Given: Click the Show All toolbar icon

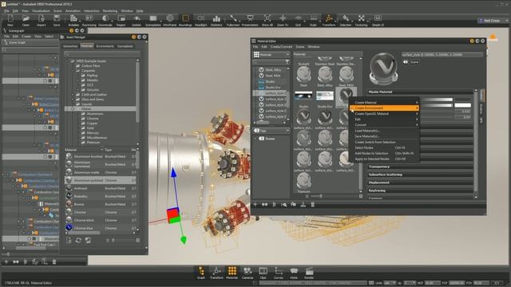Looking at the screenshot, I should (x=267, y=20).
